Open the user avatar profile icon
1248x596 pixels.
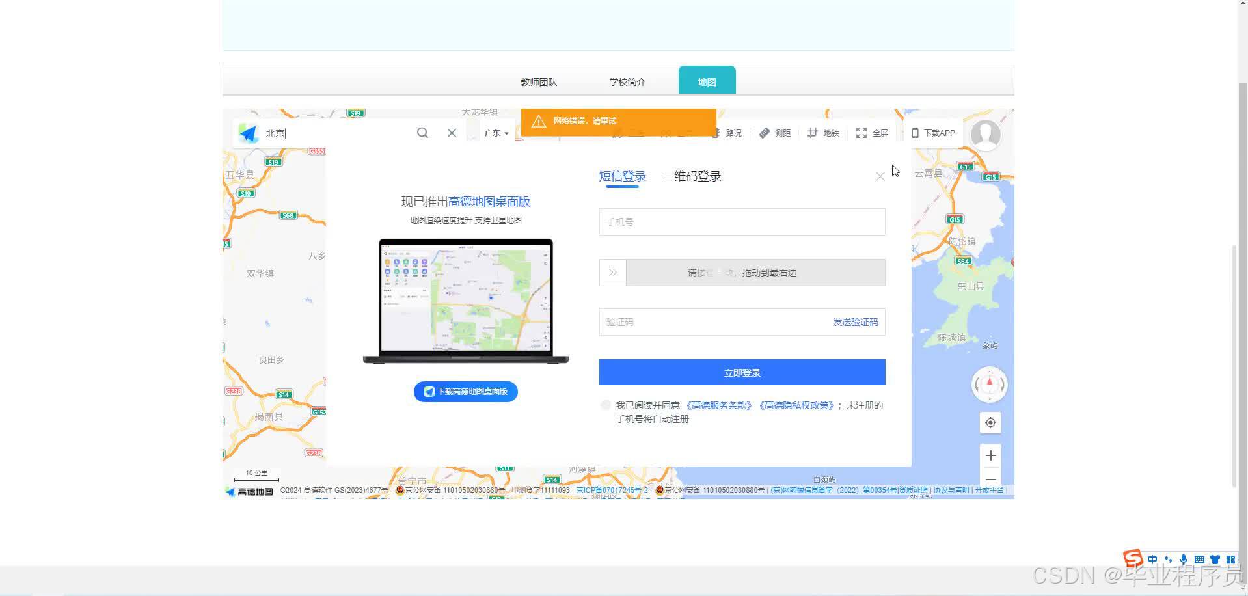986,135
